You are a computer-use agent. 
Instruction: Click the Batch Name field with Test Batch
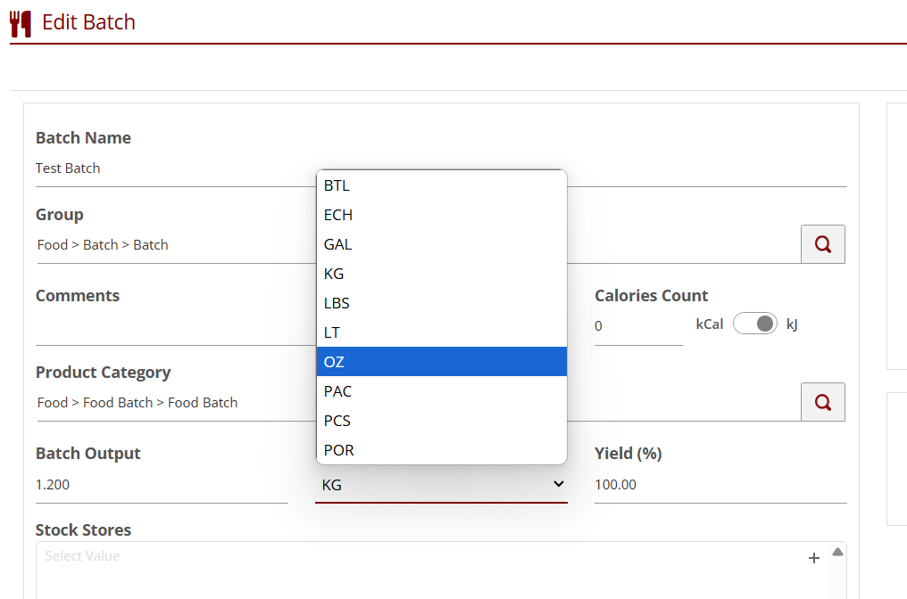(x=170, y=168)
